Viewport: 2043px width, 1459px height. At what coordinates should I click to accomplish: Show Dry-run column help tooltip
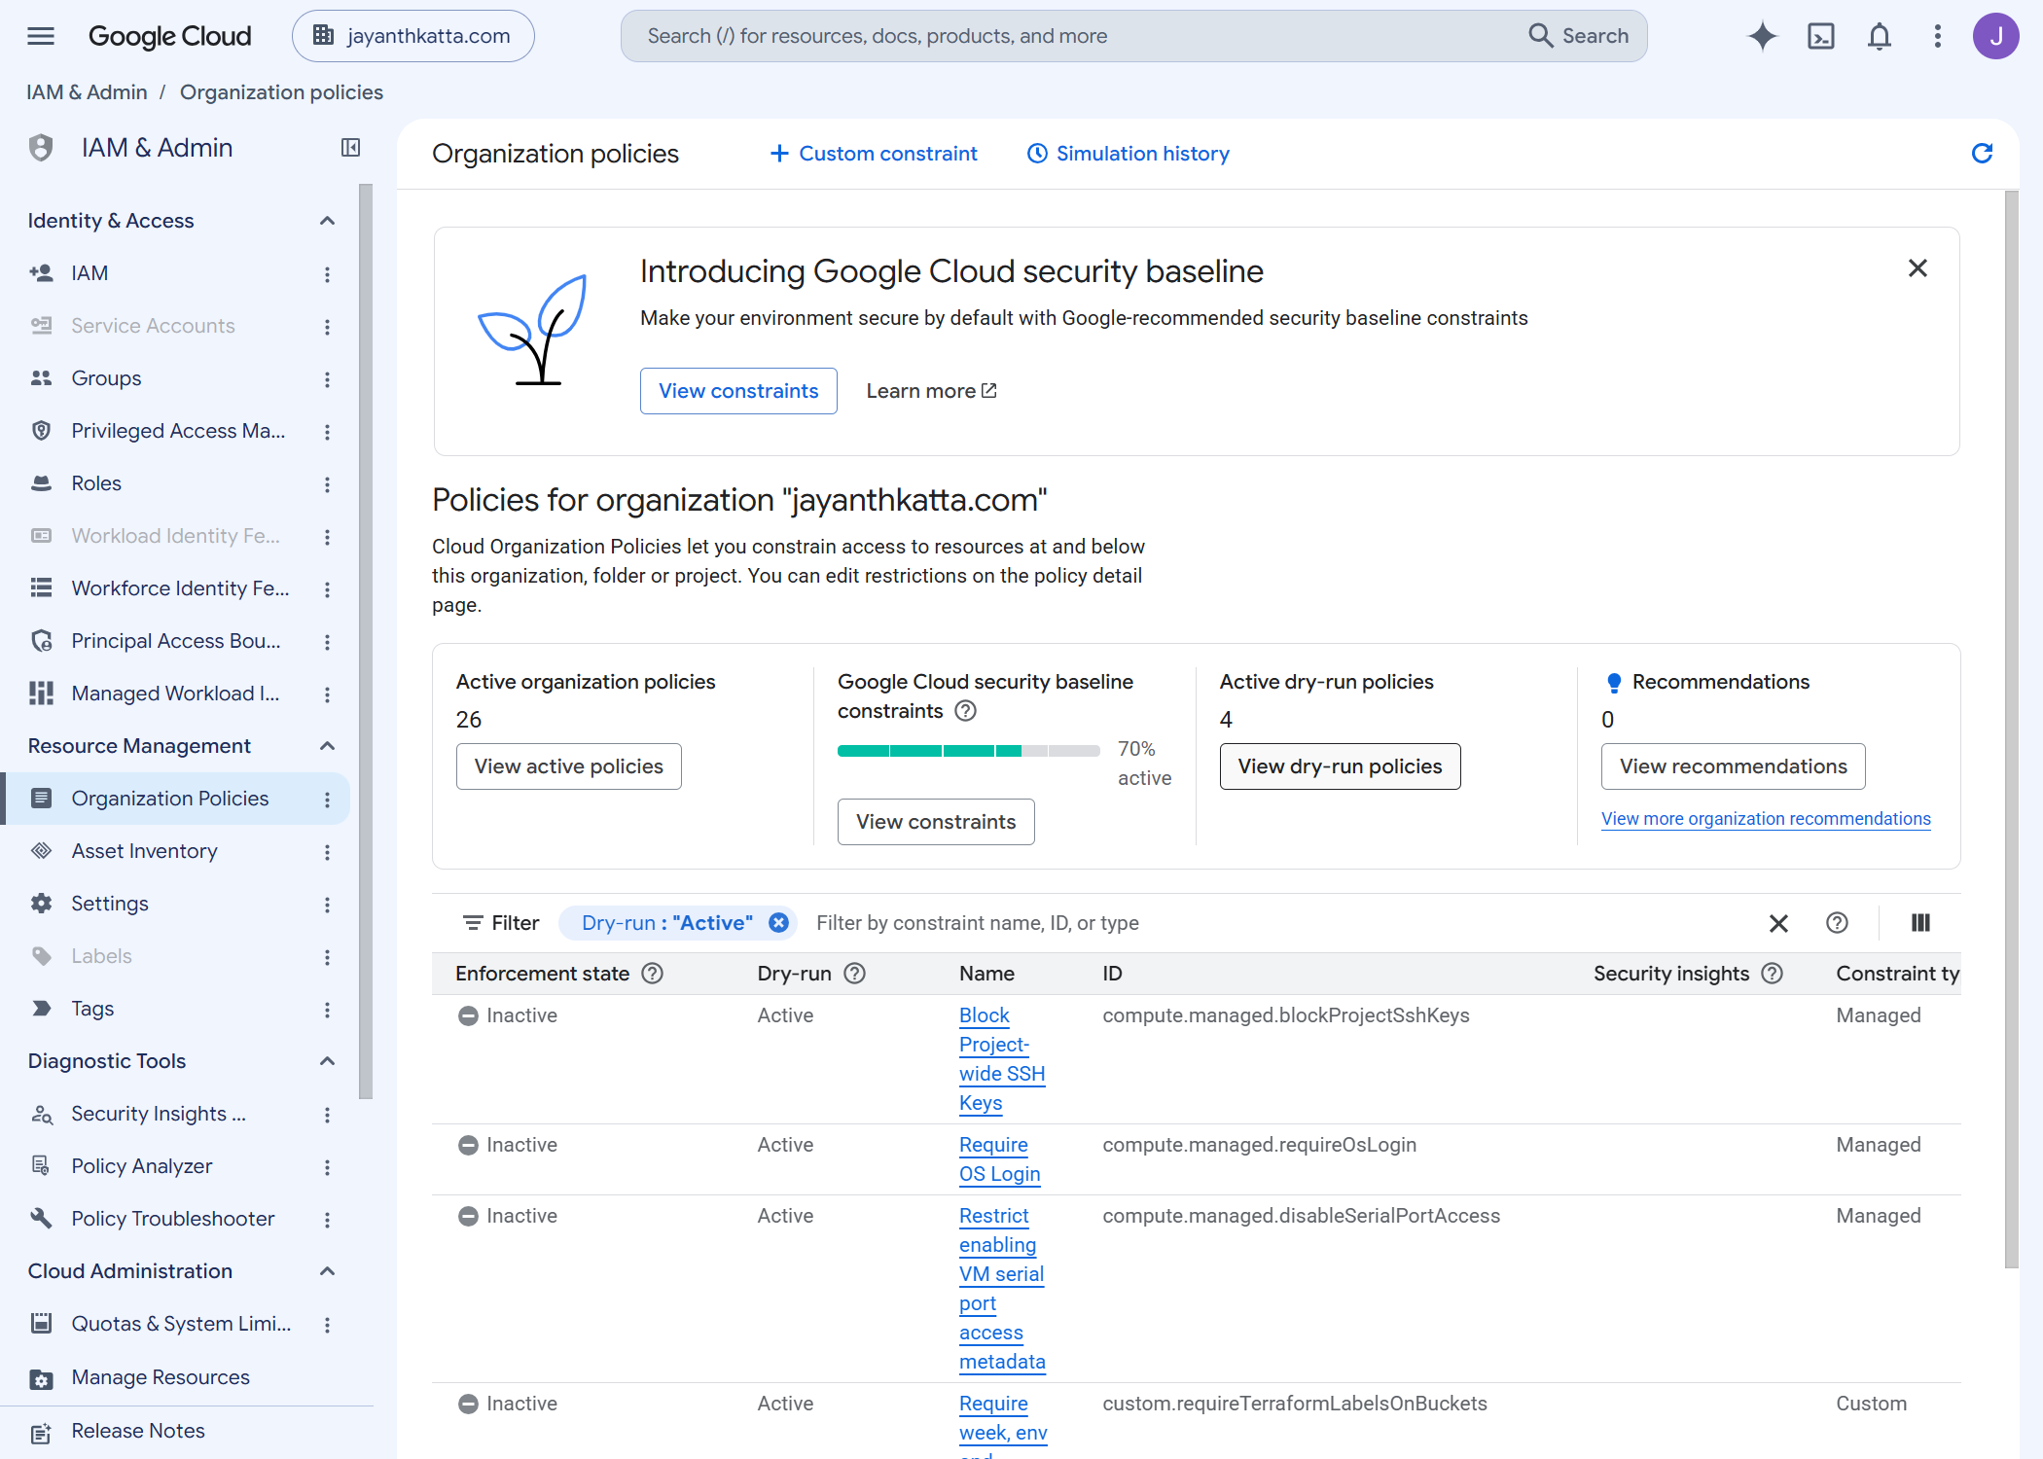coord(854,974)
